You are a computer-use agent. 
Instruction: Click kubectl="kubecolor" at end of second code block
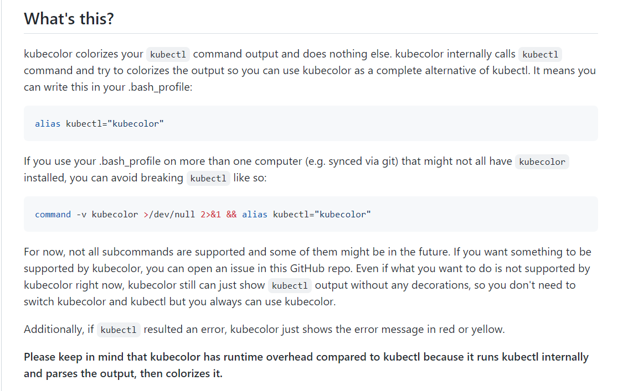pyautogui.click(x=322, y=215)
